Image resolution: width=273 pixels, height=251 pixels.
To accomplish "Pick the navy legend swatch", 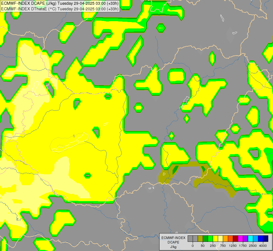I will click(265, 238).
